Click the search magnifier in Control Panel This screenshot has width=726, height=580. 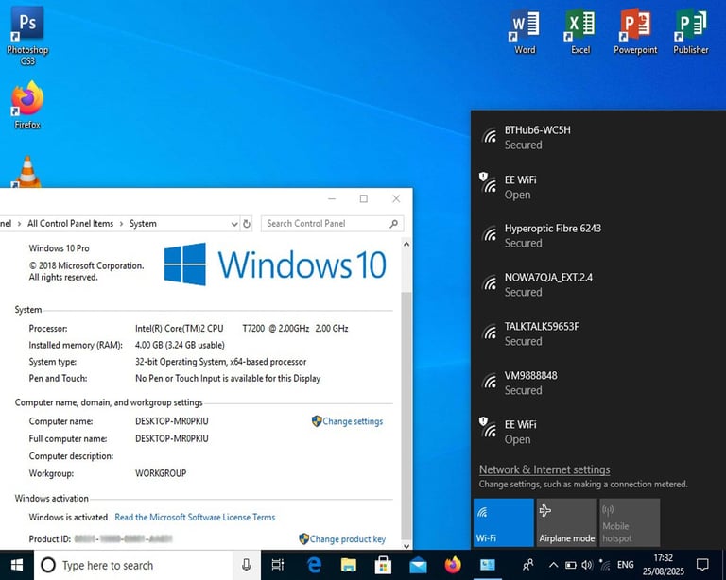[393, 224]
